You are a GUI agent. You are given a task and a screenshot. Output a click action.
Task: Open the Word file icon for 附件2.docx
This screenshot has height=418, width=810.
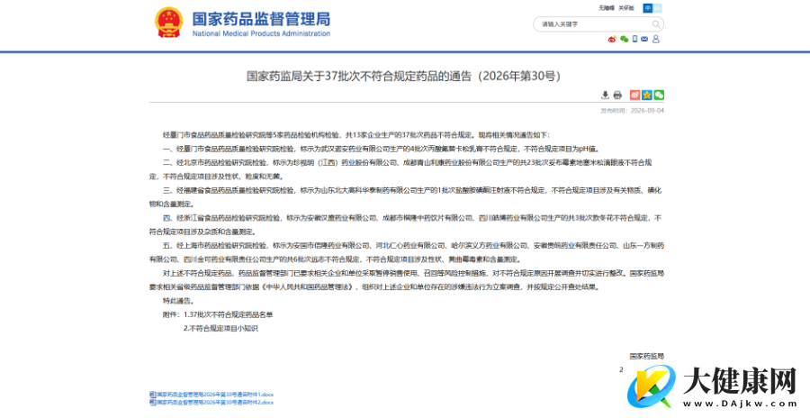(152, 402)
